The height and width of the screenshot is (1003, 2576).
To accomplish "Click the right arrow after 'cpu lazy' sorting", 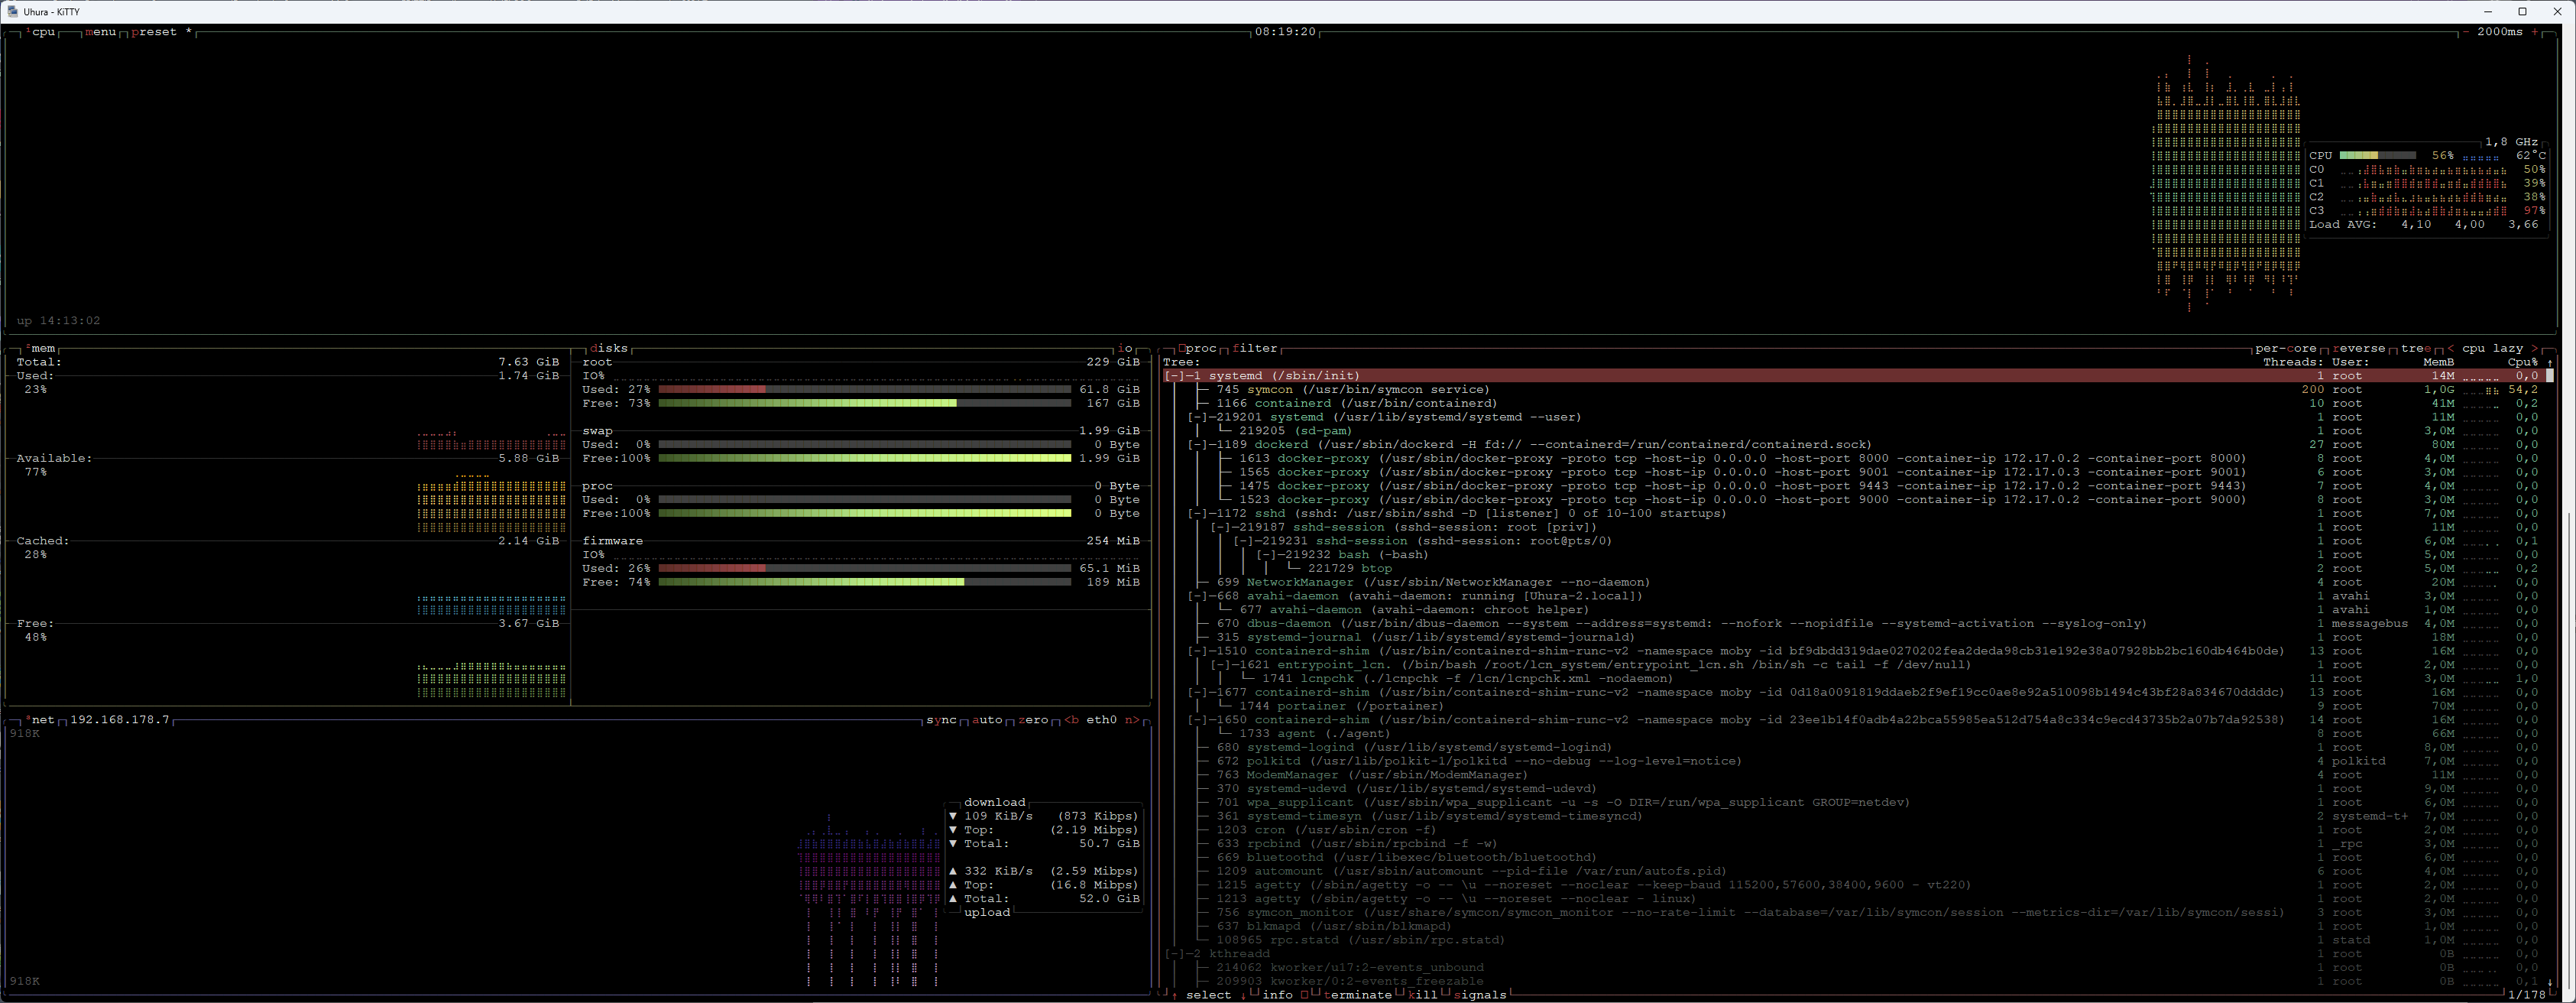I will (x=2534, y=348).
